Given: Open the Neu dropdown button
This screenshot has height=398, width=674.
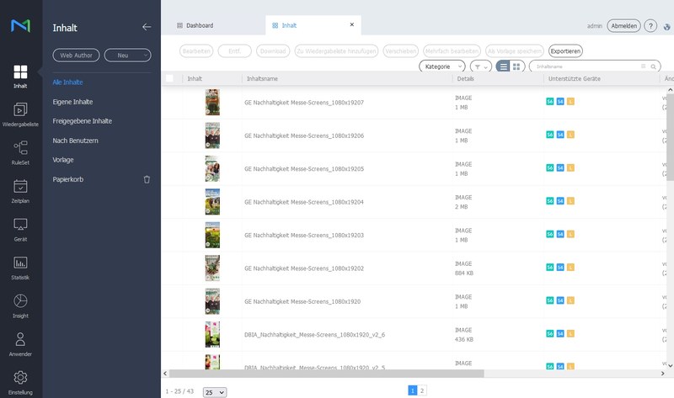Looking at the screenshot, I should pos(127,55).
